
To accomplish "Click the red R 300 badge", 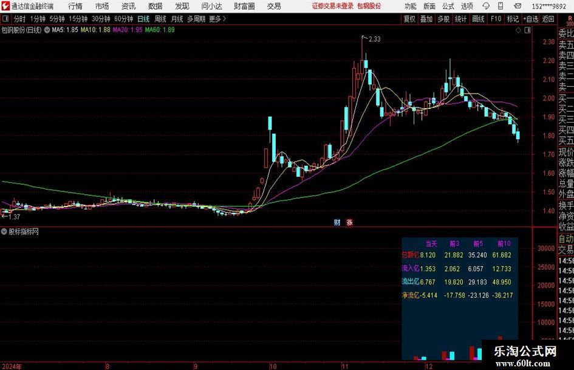I will [x=570, y=21].
